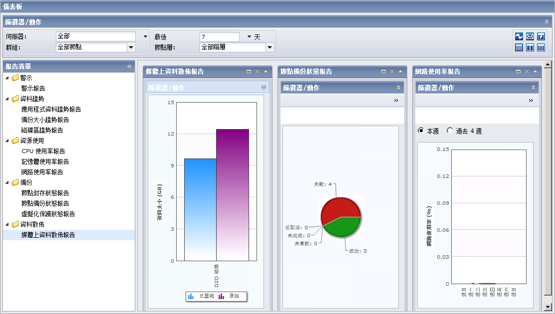The image size is (555, 314).
Task: Collapse the 警示 tree node triangle
Action: [7, 78]
